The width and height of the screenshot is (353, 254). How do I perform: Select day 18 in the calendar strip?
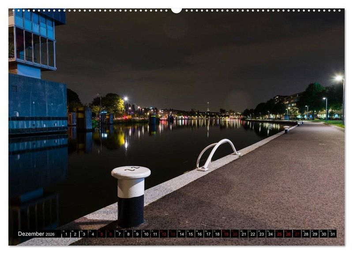(217, 234)
